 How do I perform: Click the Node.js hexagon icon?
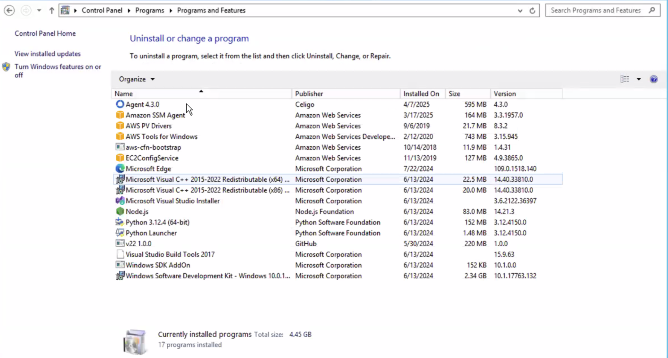coord(120,211)
